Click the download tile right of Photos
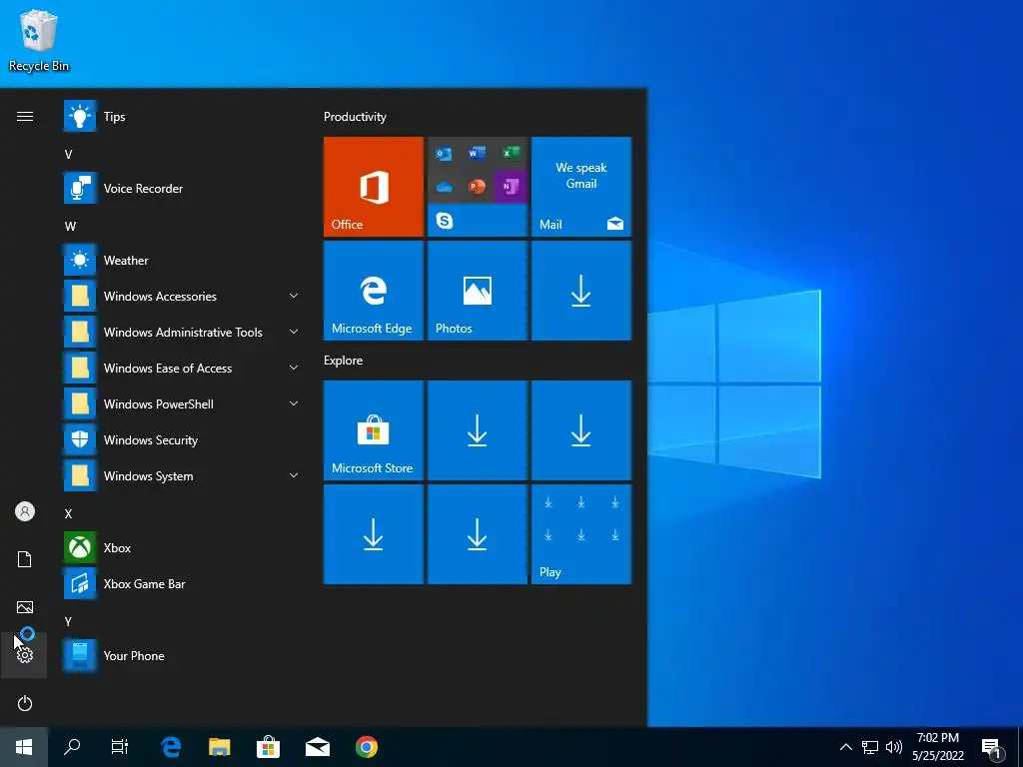 (581, 291)
